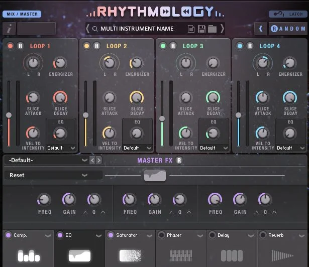
Task: Click narrow Q icon of first EQ band
Action: 85,212
